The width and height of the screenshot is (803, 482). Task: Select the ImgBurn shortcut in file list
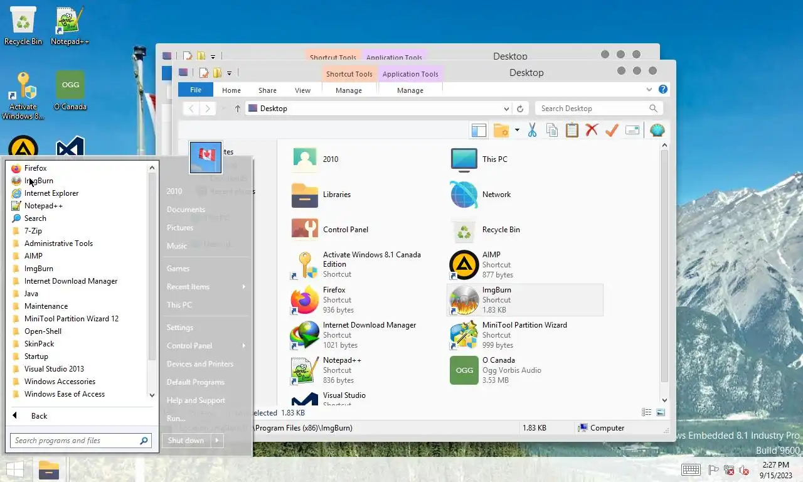tap(525, 299)
